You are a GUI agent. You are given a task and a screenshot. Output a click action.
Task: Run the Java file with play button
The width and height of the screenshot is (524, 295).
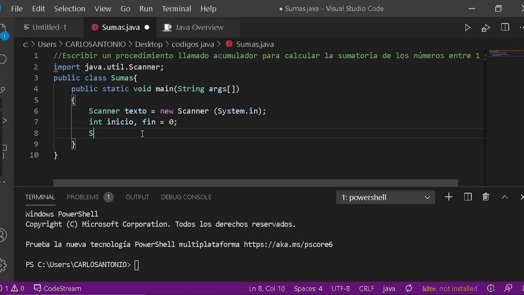(x=468, y=27)
